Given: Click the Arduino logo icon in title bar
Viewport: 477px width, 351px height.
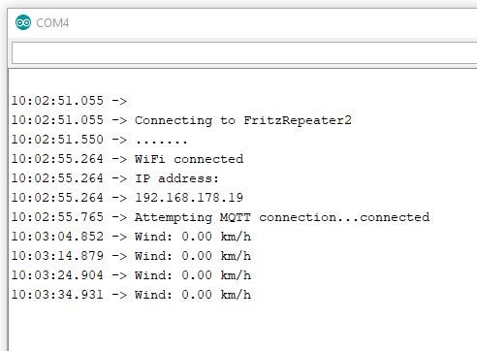Looking at the screenshot, I should click(23, 22).
